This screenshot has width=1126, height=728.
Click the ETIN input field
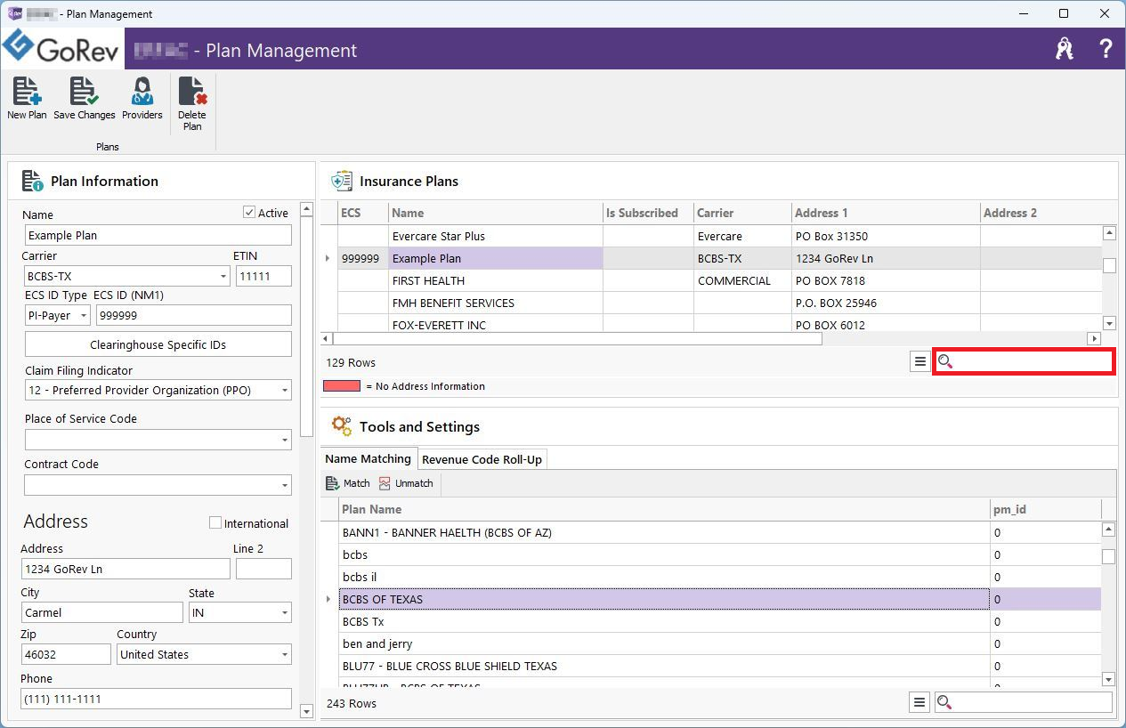click(x=263, y=276)
